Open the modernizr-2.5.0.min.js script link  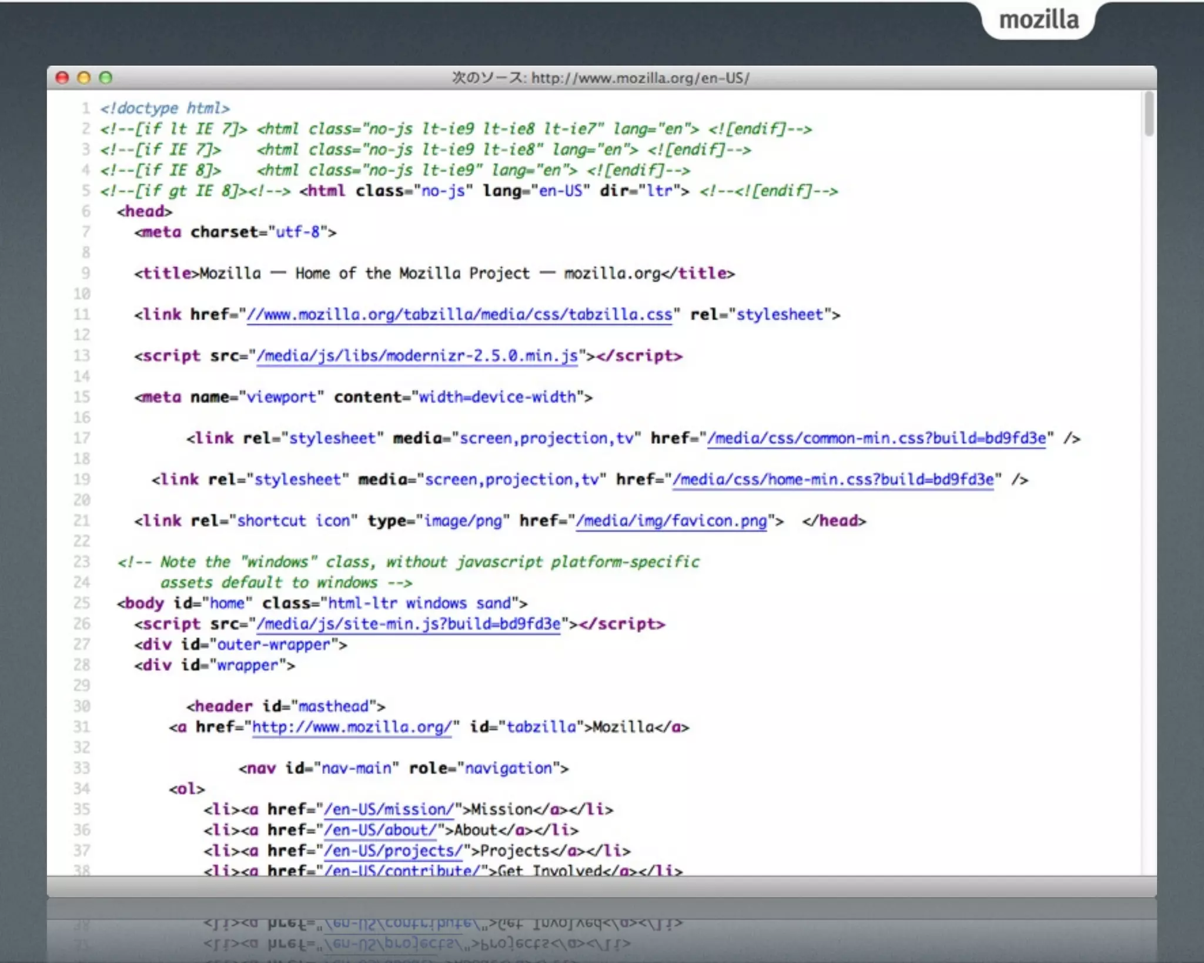[x=417, y=356]
